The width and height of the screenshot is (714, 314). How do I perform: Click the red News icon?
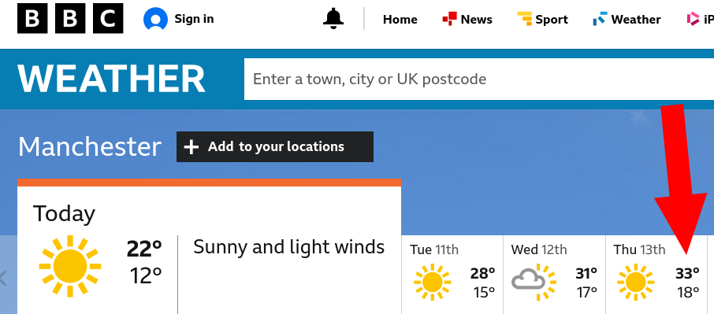click(449, 19)
